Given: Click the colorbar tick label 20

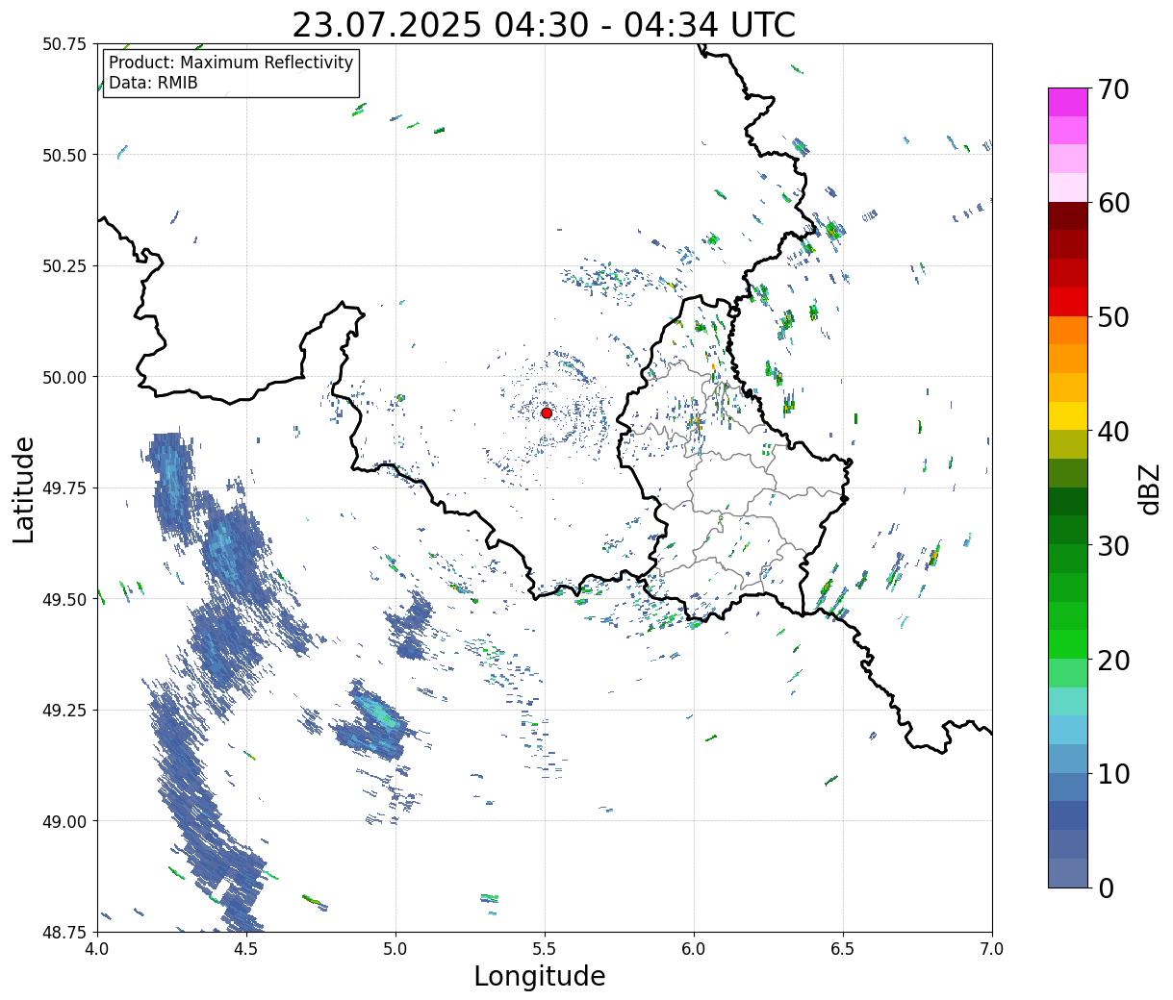Looking at the screenshot, I should point(1113,660).
